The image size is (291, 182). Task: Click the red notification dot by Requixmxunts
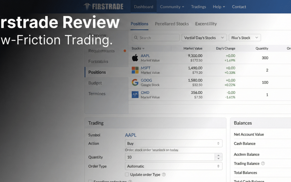(125, 51)
